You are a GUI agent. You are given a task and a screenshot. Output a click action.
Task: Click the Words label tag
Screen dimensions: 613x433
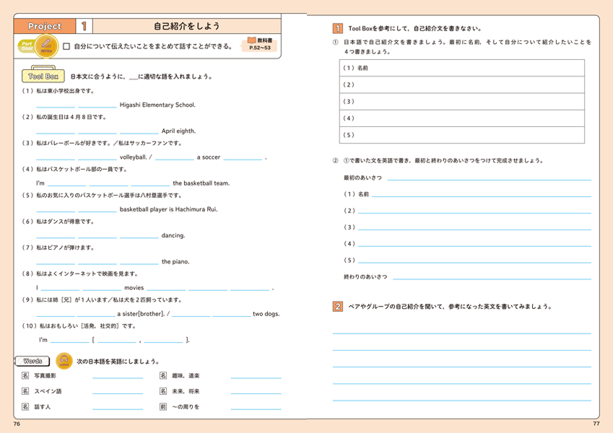click(x=32, y=361)
